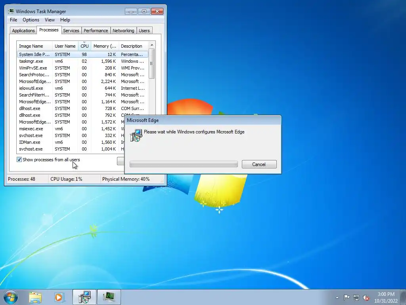Toggle Show processes from all users
The width and height of the screenshot is (406, 305).
coord(19,160)
